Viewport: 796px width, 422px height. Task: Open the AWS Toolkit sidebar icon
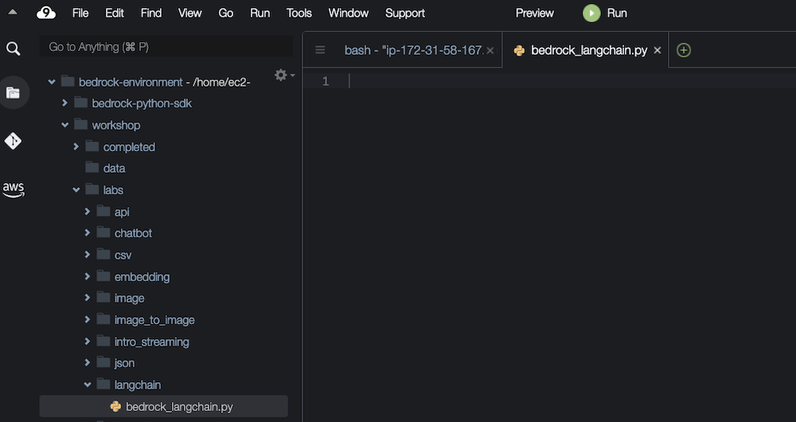(x=13, y=190)
